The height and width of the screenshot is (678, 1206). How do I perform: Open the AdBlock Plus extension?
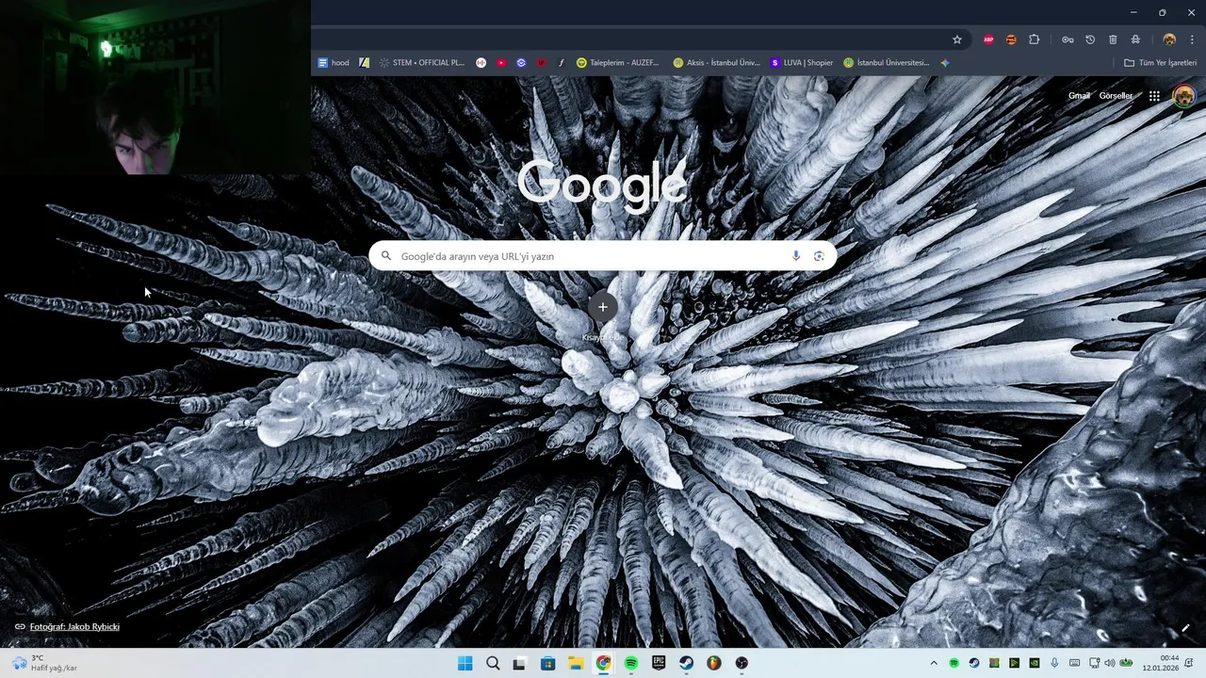(988, 40)
